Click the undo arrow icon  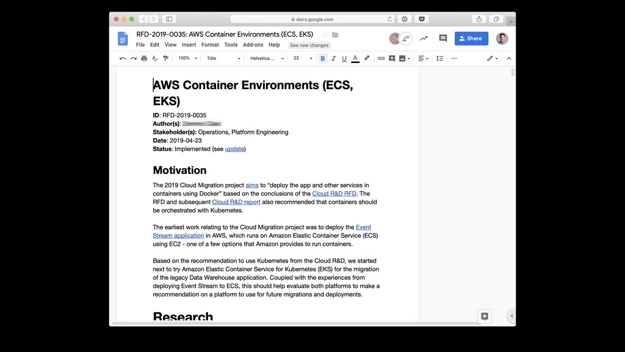tap(123, 59)
